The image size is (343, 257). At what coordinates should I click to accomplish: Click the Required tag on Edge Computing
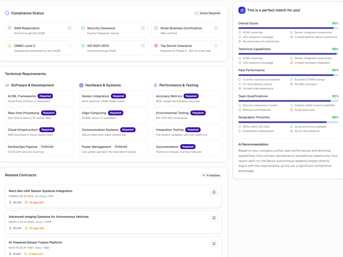[116, 113]
